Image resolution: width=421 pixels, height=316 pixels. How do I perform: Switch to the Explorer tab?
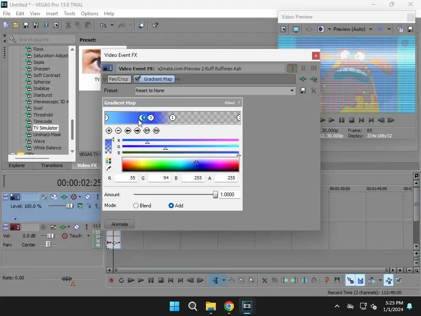pyautogui.click(x=17, y=165)
